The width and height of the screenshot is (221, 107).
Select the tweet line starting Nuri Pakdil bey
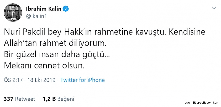(105, 32)
